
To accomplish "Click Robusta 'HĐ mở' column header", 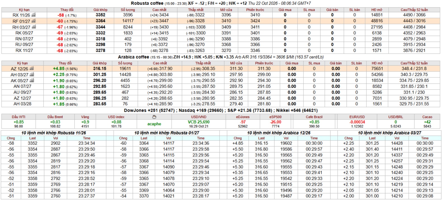I will [x=377, y=10].
